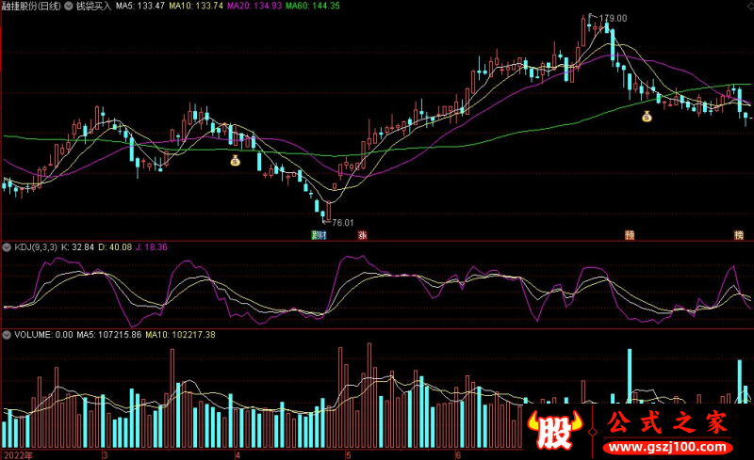754x460 pixels.
Task: Click the KDJ(9,3,3) indicator label
Action: pos(36,247)
